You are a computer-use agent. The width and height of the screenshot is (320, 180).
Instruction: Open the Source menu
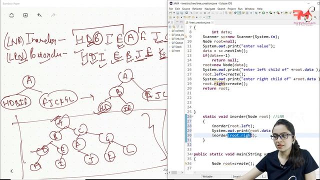[186, 9]
